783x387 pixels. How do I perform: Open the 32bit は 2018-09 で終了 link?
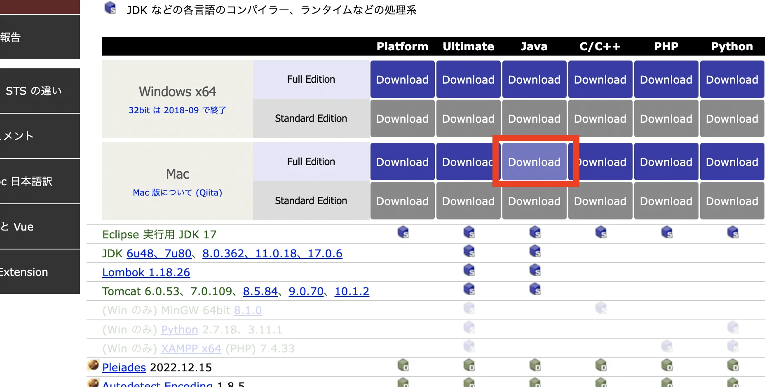click(x=177, y=110)
